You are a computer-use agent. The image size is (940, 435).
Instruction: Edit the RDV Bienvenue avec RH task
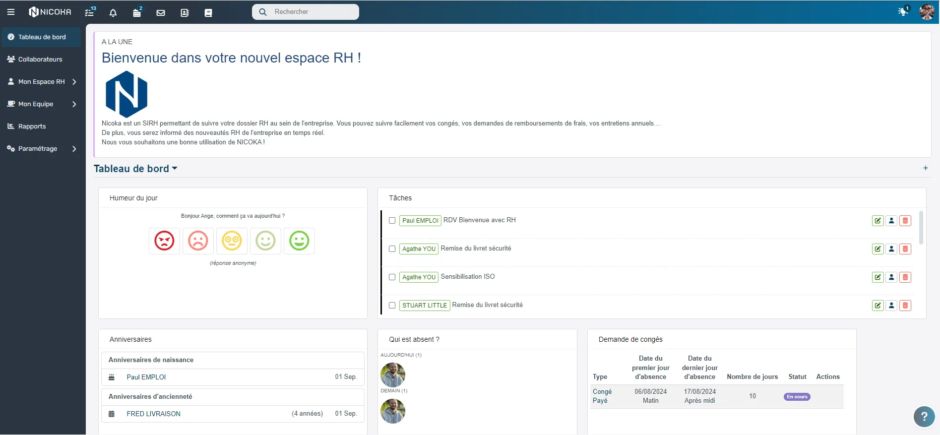[x=878, y=221]
